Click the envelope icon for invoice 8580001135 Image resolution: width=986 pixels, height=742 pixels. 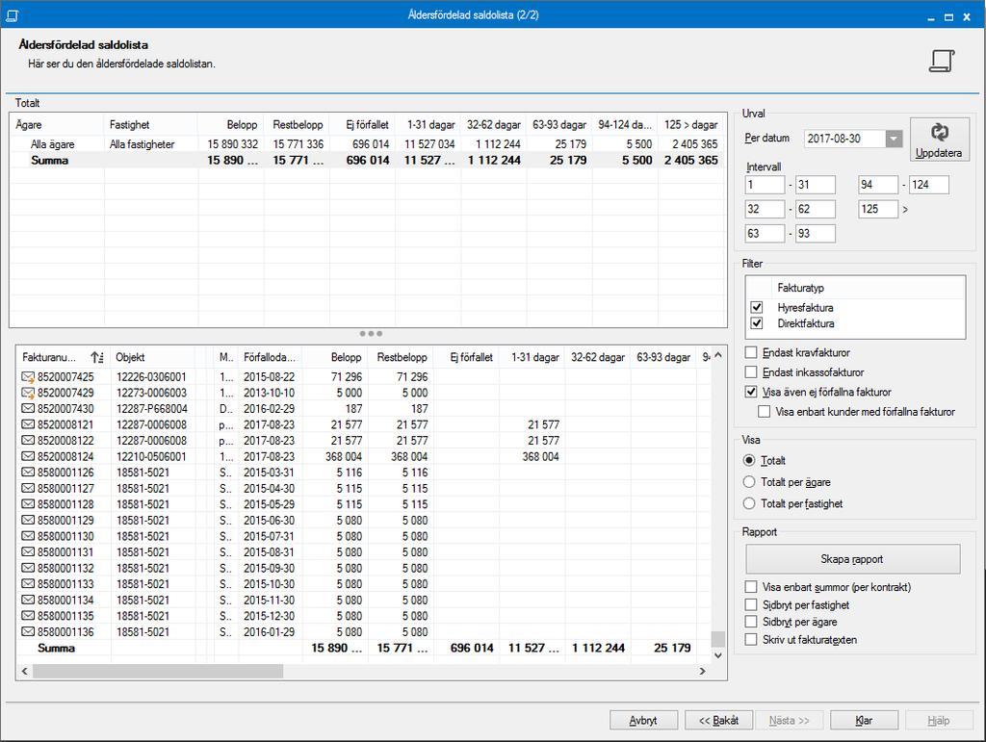(x=28, y=616)
